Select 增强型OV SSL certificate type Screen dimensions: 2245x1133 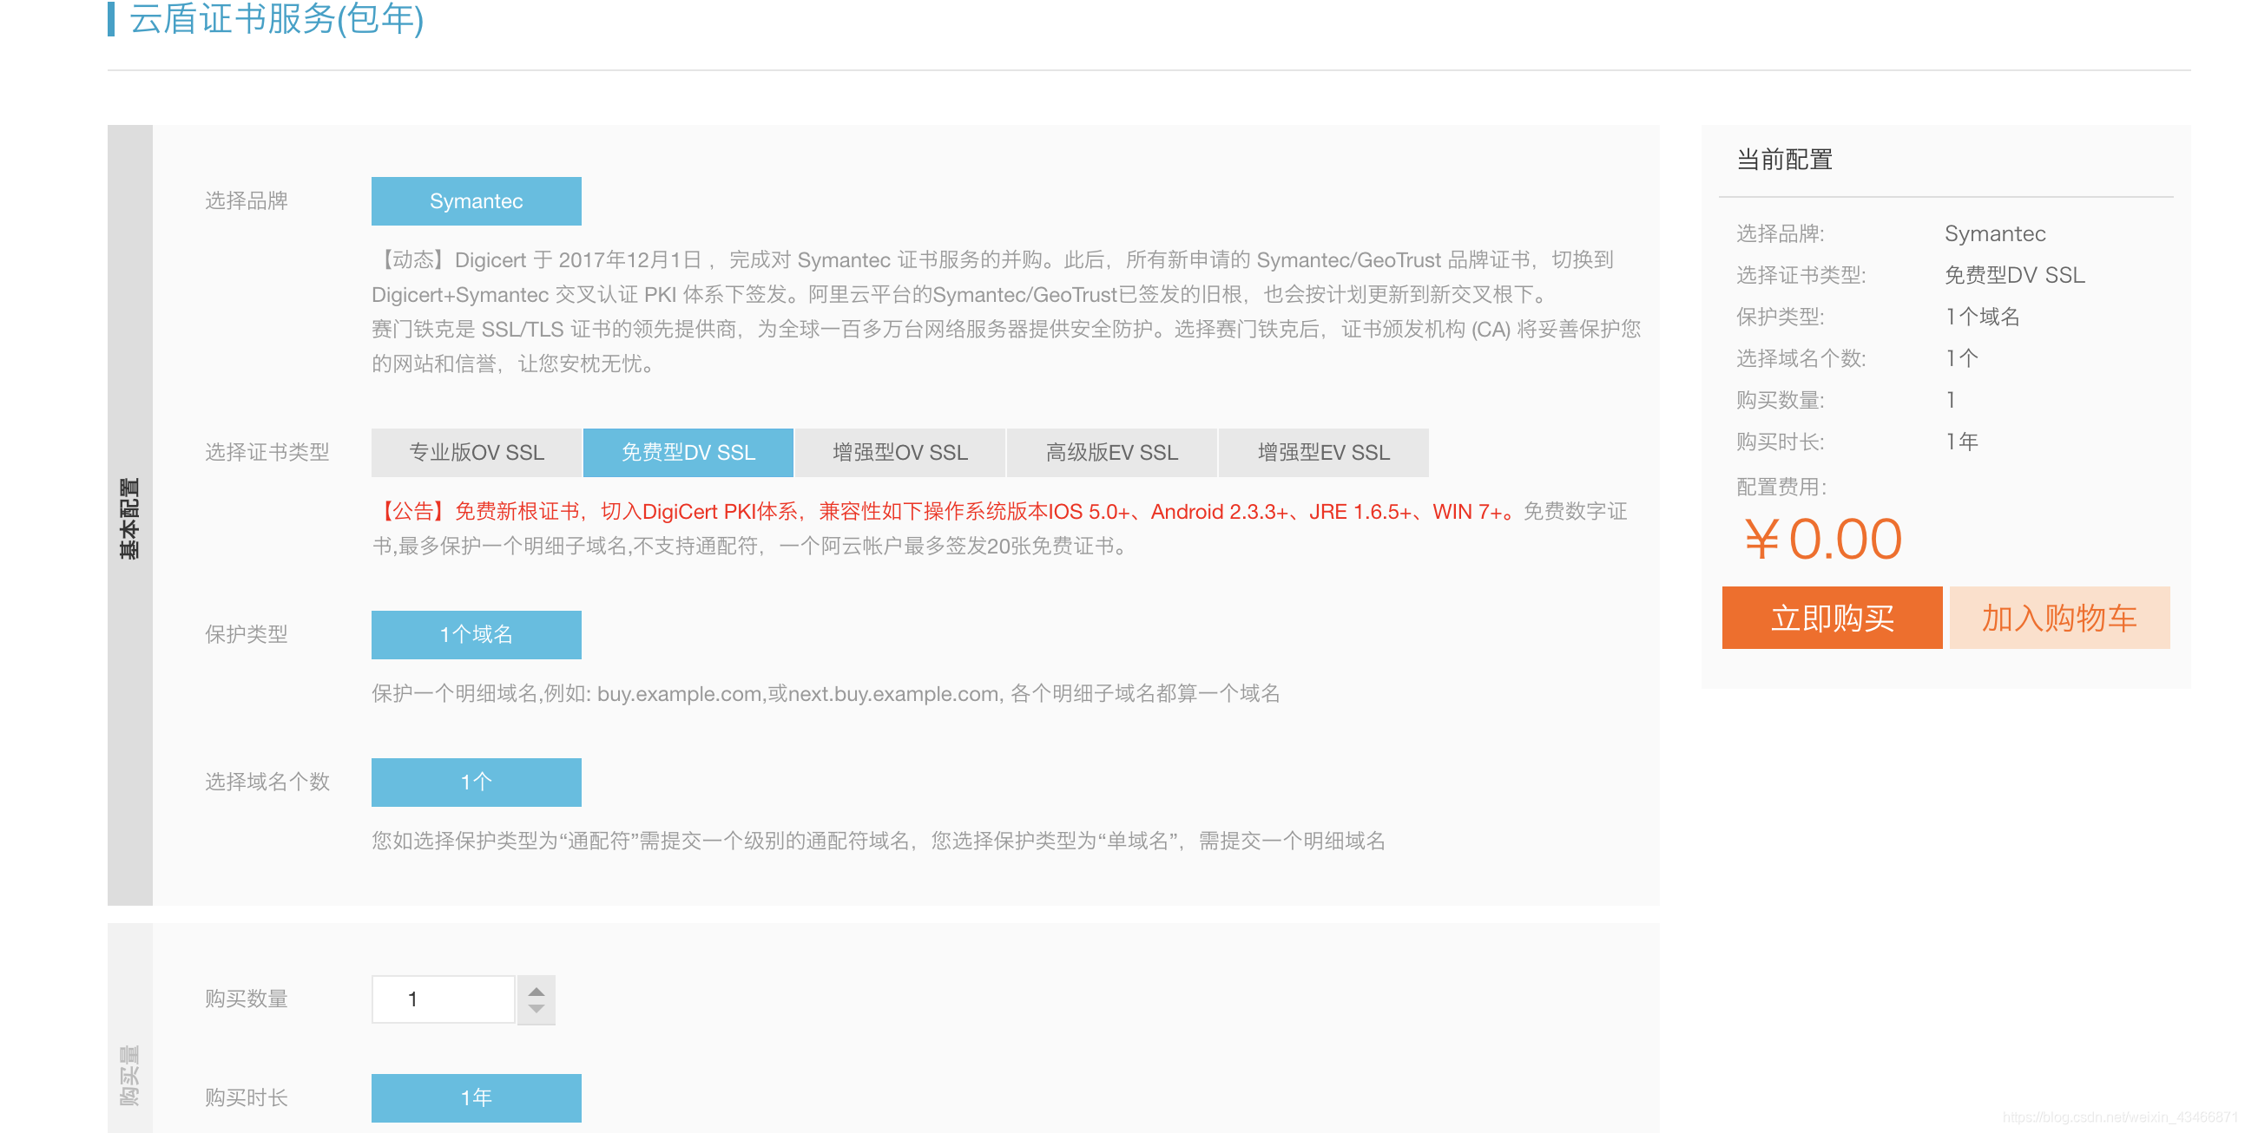(x=899, y=453)
